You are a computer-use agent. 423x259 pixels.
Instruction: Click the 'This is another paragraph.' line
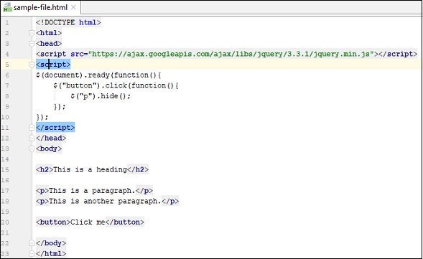(x=108, y=201)
